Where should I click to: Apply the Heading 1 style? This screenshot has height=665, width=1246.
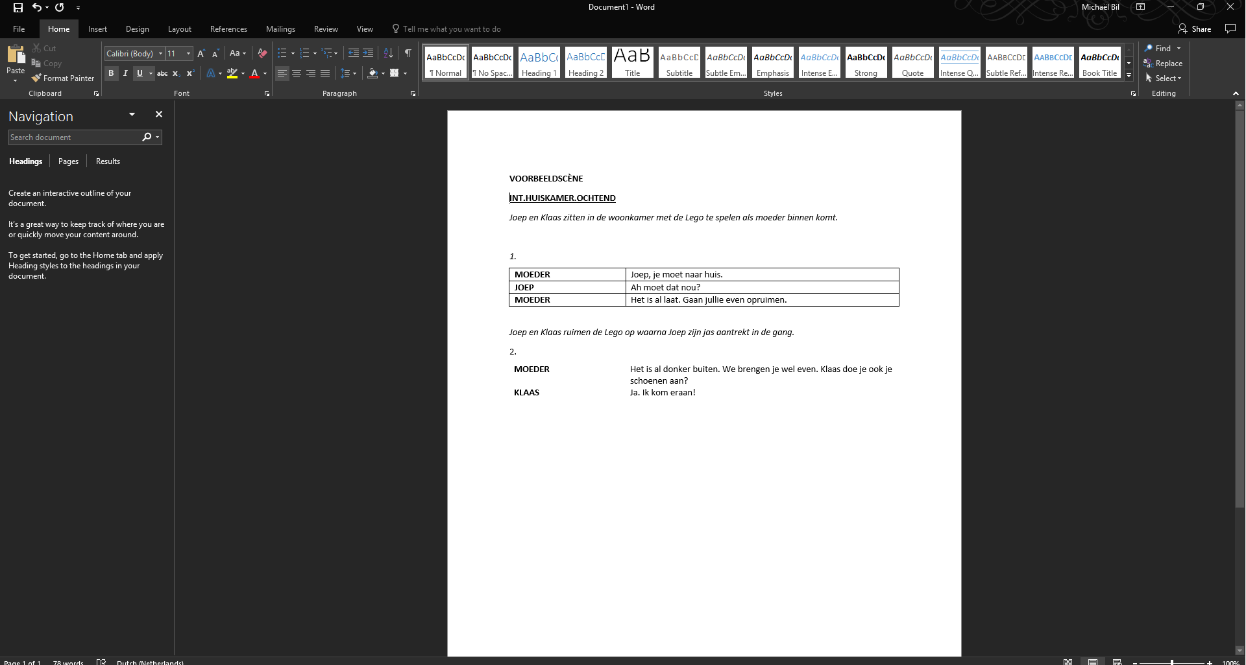click(x=539, y=63)
